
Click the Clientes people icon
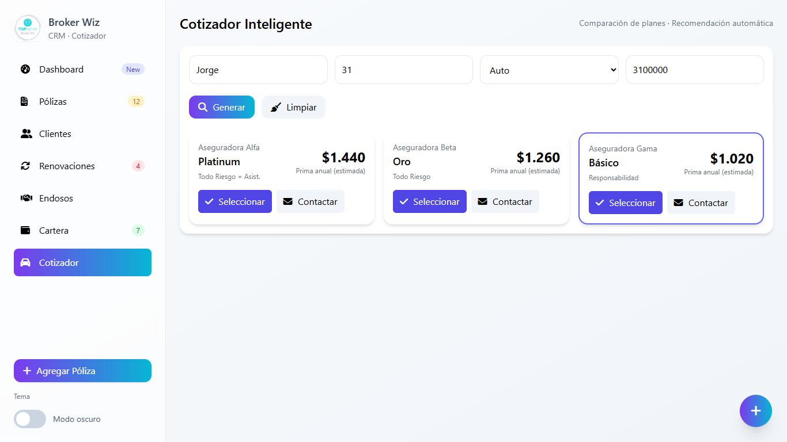pyautogui.click(x=26, y=134)
